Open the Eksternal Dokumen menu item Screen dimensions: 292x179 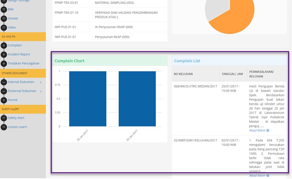click(22, 91)
